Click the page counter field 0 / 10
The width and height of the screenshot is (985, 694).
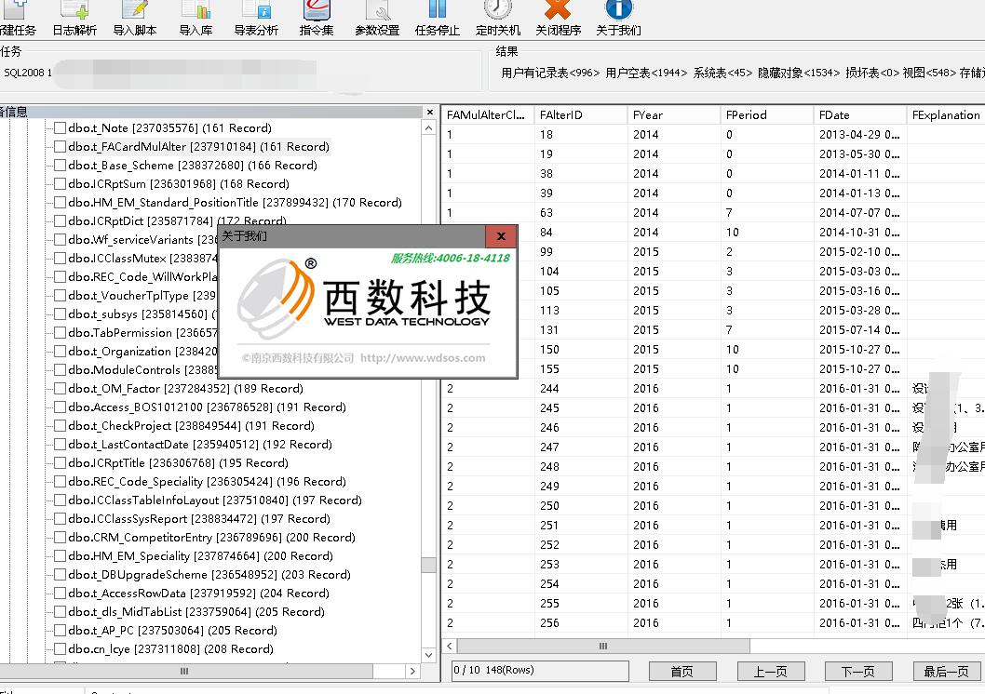(540, 670)
